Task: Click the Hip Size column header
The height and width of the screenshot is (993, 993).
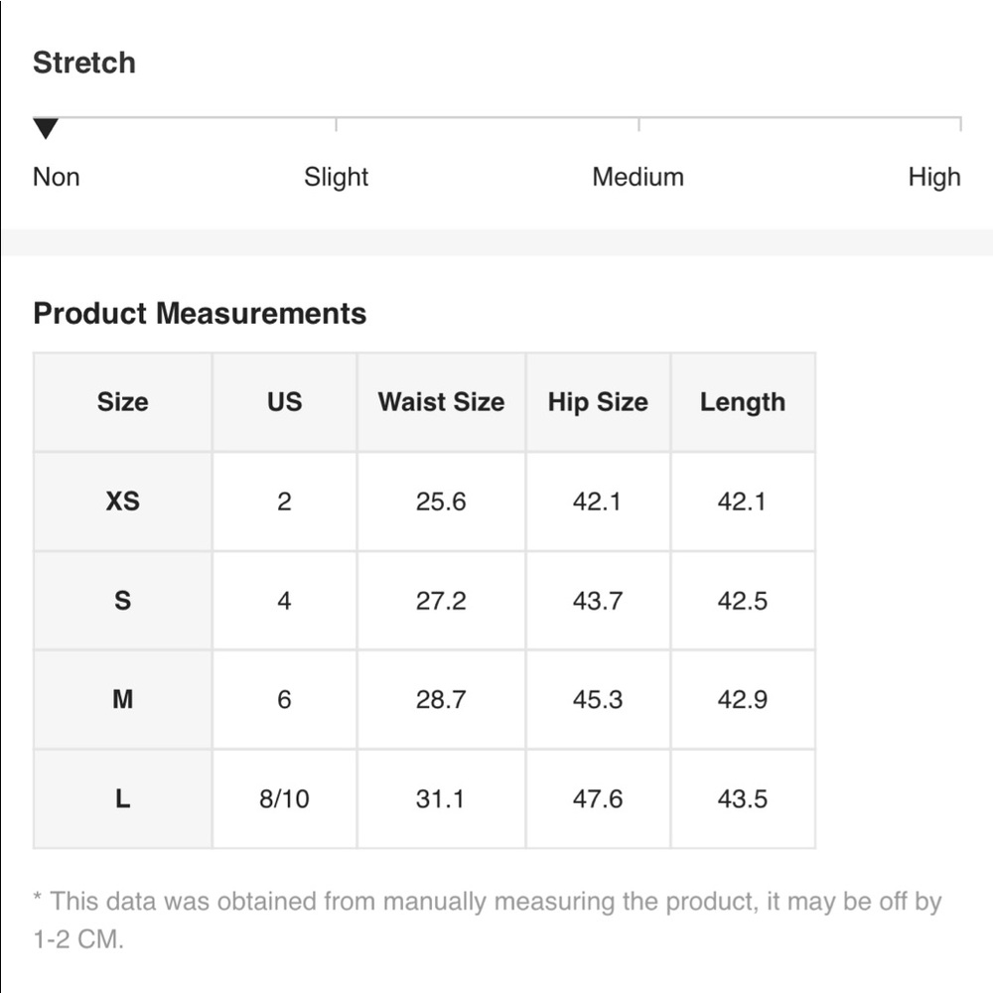Action: pos(598,402)
